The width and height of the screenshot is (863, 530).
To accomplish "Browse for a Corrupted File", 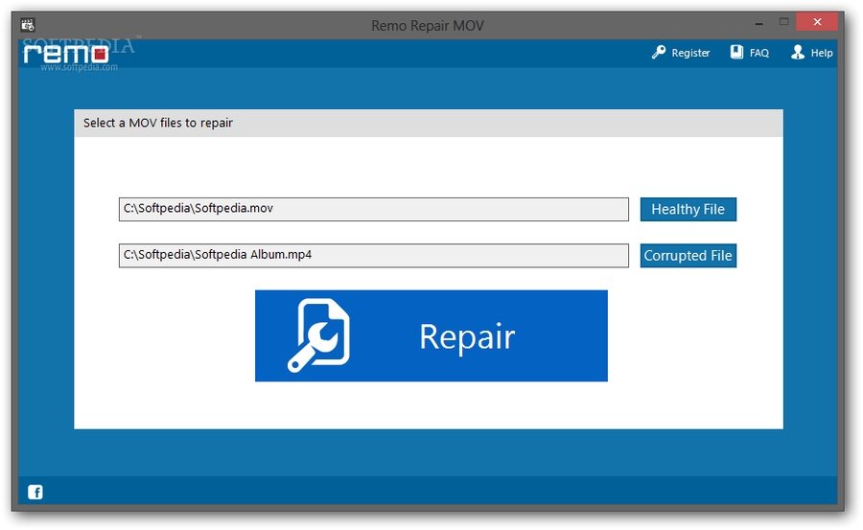I will click(x=688, y=255).
